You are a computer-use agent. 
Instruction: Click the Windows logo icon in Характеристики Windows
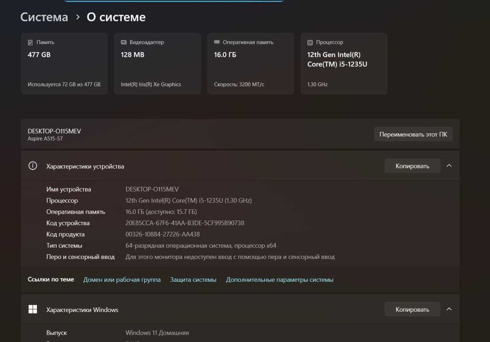[32, 309]
